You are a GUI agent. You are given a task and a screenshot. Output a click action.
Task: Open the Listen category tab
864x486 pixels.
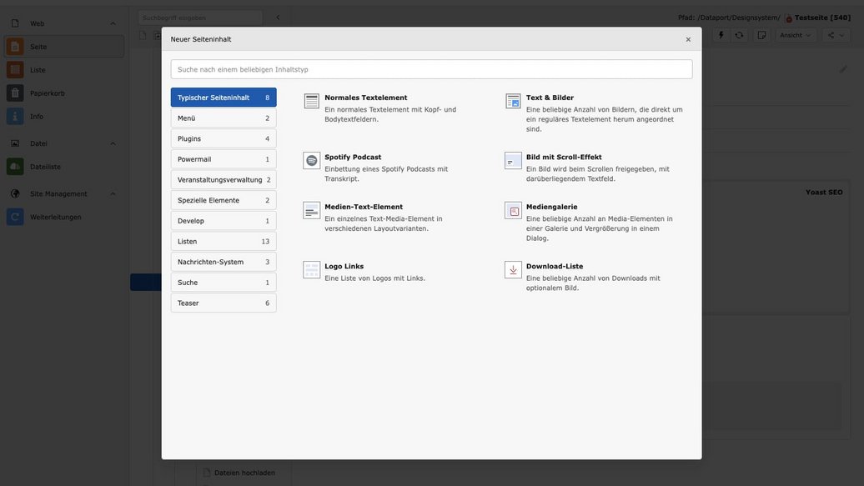pos(223,241)
